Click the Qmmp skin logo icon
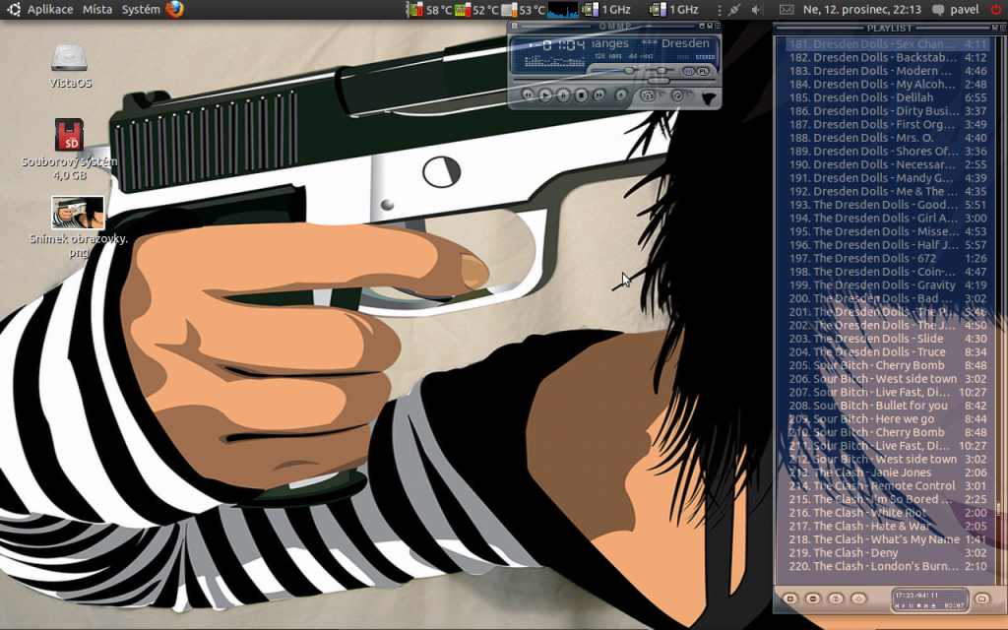 pos(709,97)
